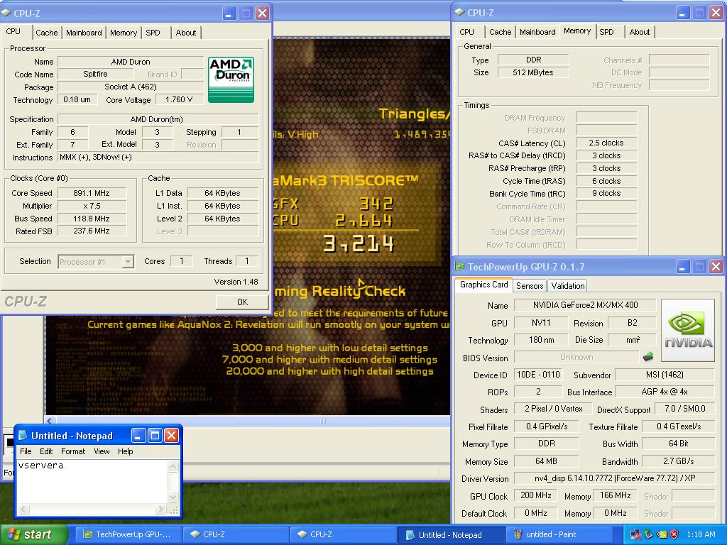Click the Core Speed 891.1 MHz value
Viewport: 727px width, 545px height.
tap(92, 193)
